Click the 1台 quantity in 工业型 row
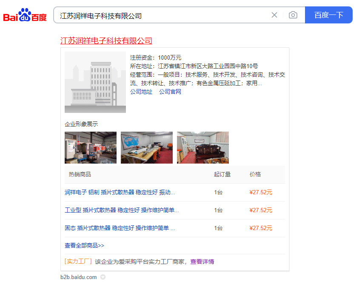 (x=218, y=210)
